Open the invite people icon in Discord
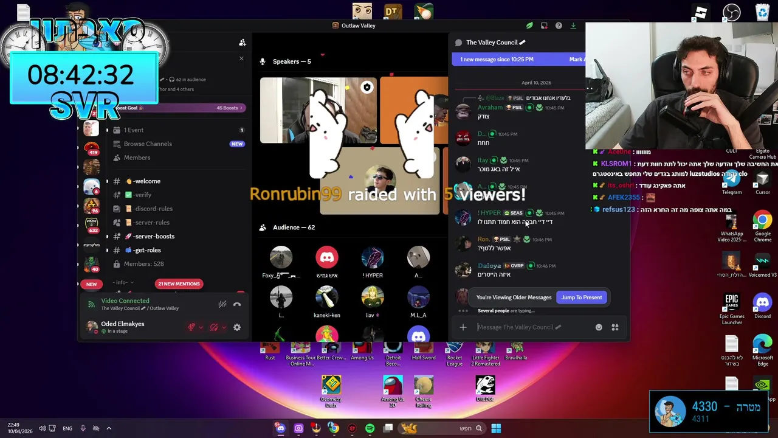The image size is (778, 438). point(243,43)
